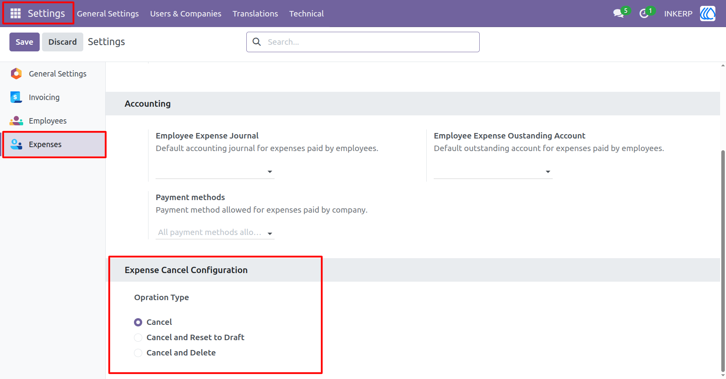Open the conversations chat icon
This screenshot has width=726, height=379.
pos(618,13)
